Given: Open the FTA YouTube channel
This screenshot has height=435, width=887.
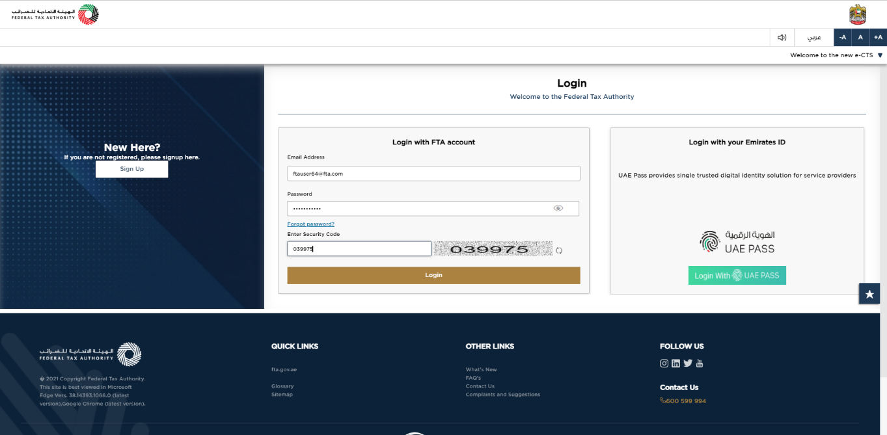Looking at the screenshot, I should (700, 363).
